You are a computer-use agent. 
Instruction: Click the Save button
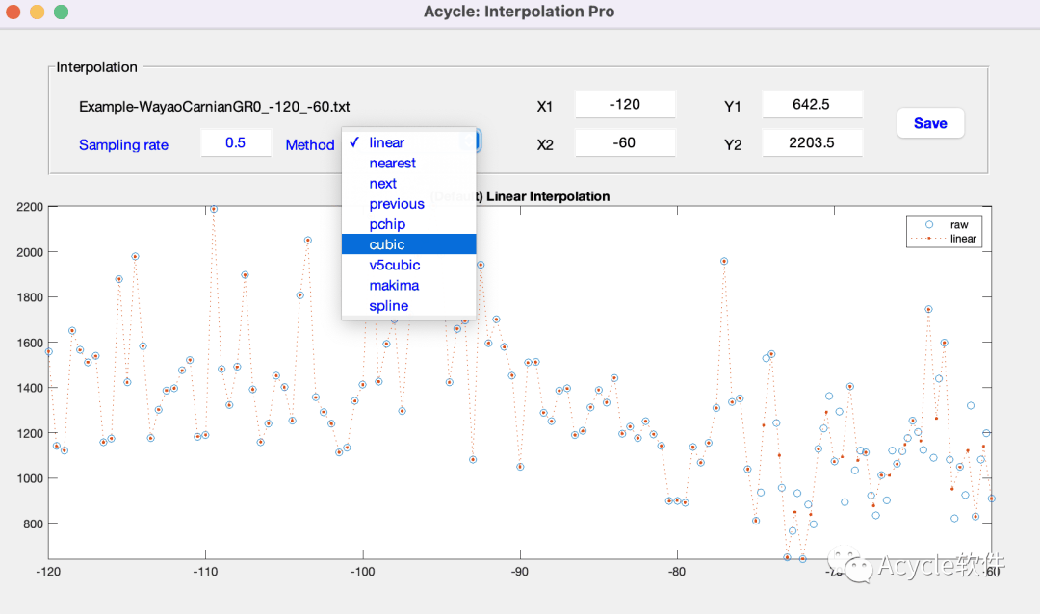click(x=929, y=123)
